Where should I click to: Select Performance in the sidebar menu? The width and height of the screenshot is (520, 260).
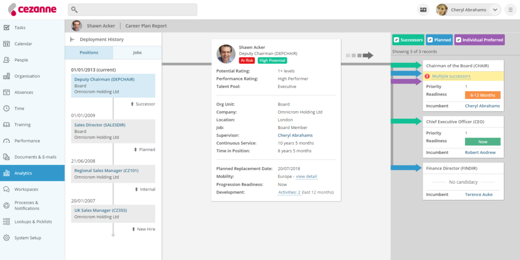32,141
